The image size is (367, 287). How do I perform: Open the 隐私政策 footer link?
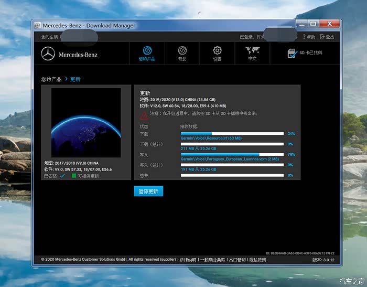coord(257,260)
